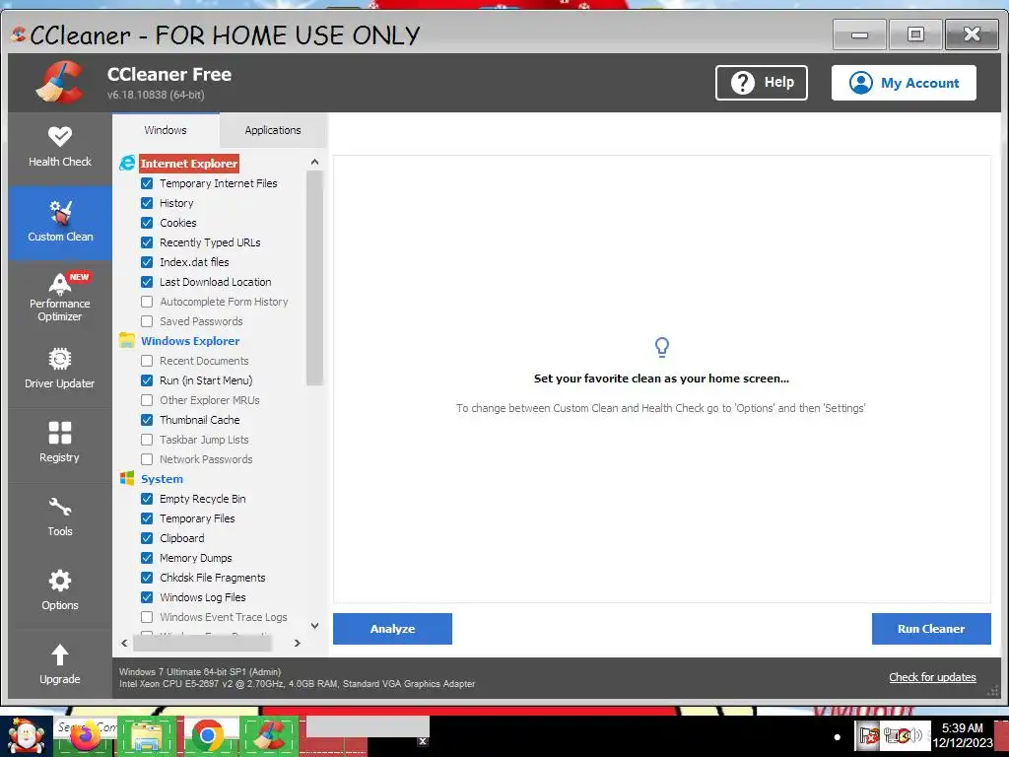The width and height of the screenshot is (1009, 757).
Task: Open Chrome from the taskbar
Action: click(207, 735)
